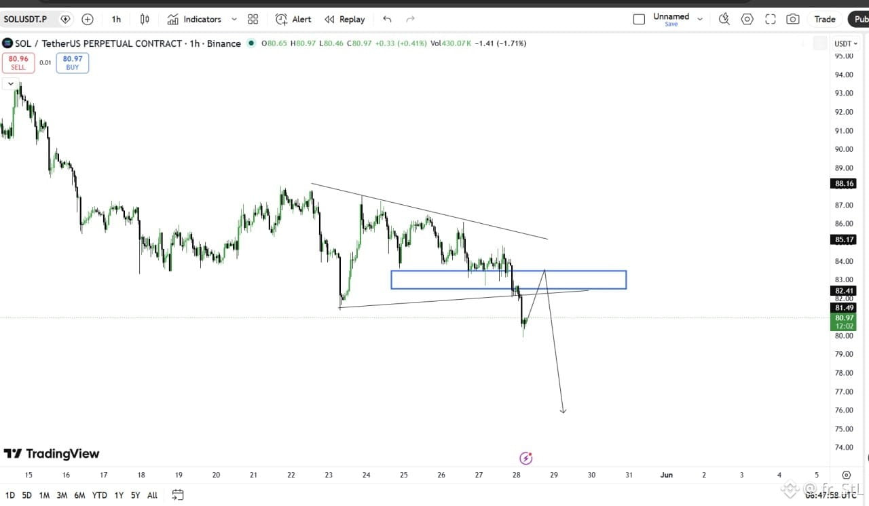Click the TradingView logo
This screenshot has width=869, height=506.
[x=52, y=454]
